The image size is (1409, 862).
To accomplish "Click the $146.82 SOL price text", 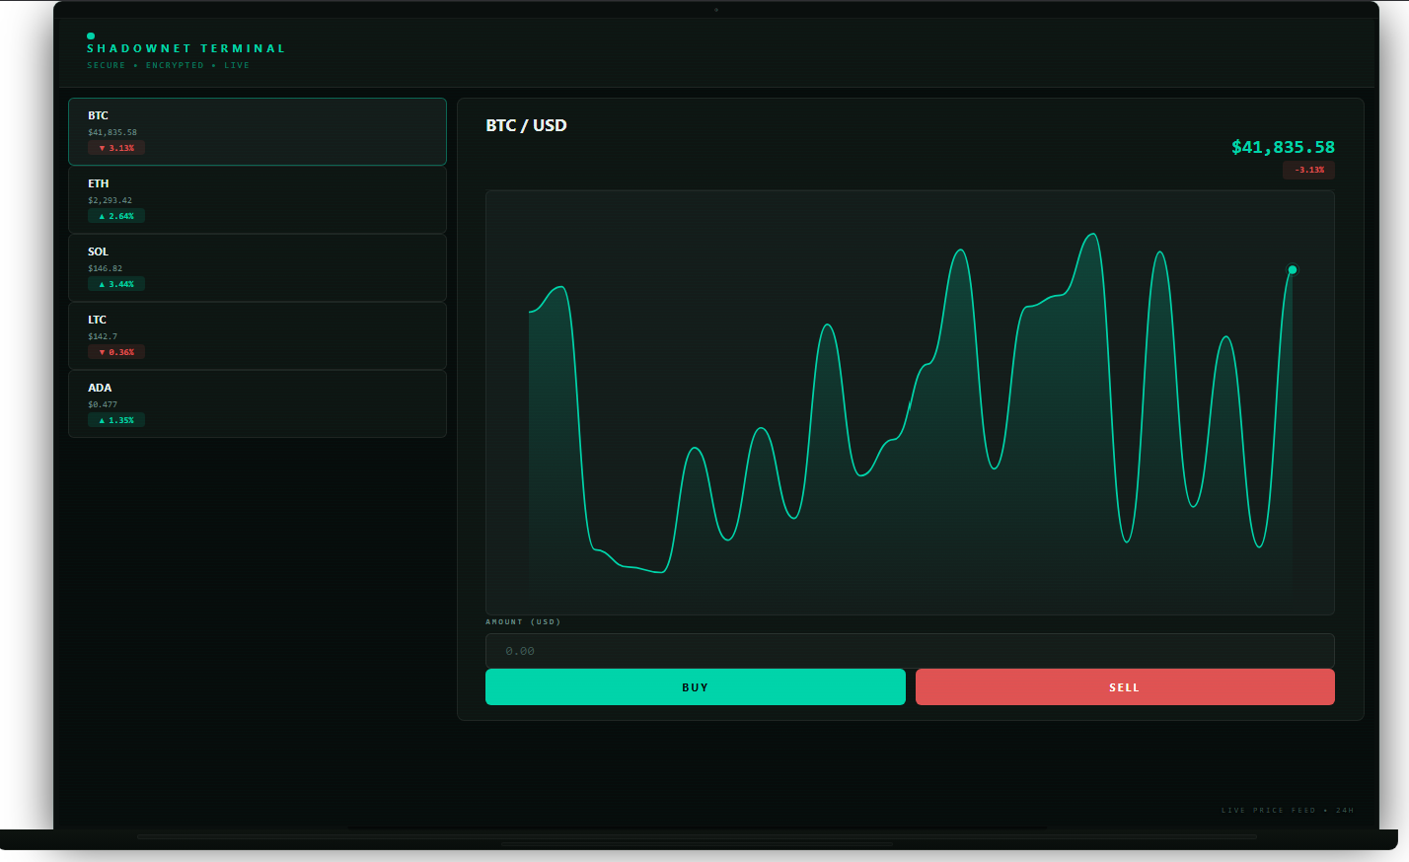I will [x=105, y=268].
